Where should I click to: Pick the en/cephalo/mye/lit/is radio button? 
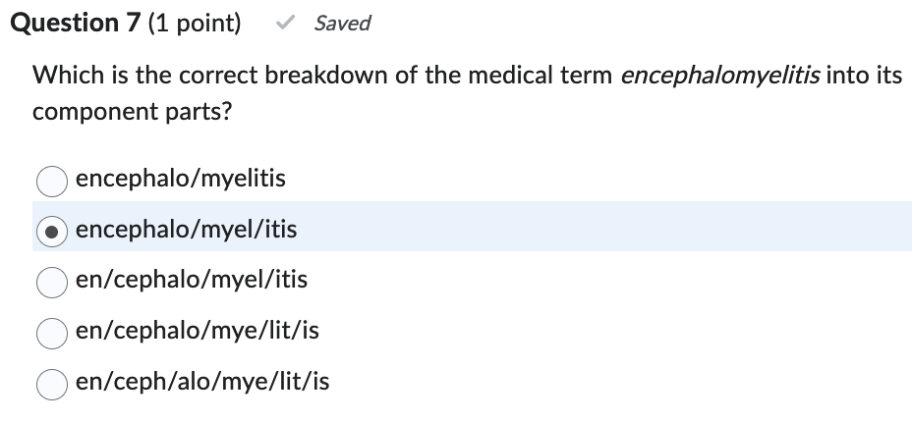(51, 333)
